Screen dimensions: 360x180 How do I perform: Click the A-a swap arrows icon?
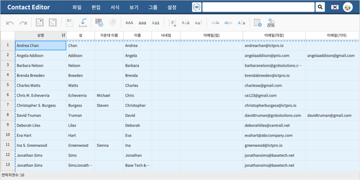[x=241, y=23]
